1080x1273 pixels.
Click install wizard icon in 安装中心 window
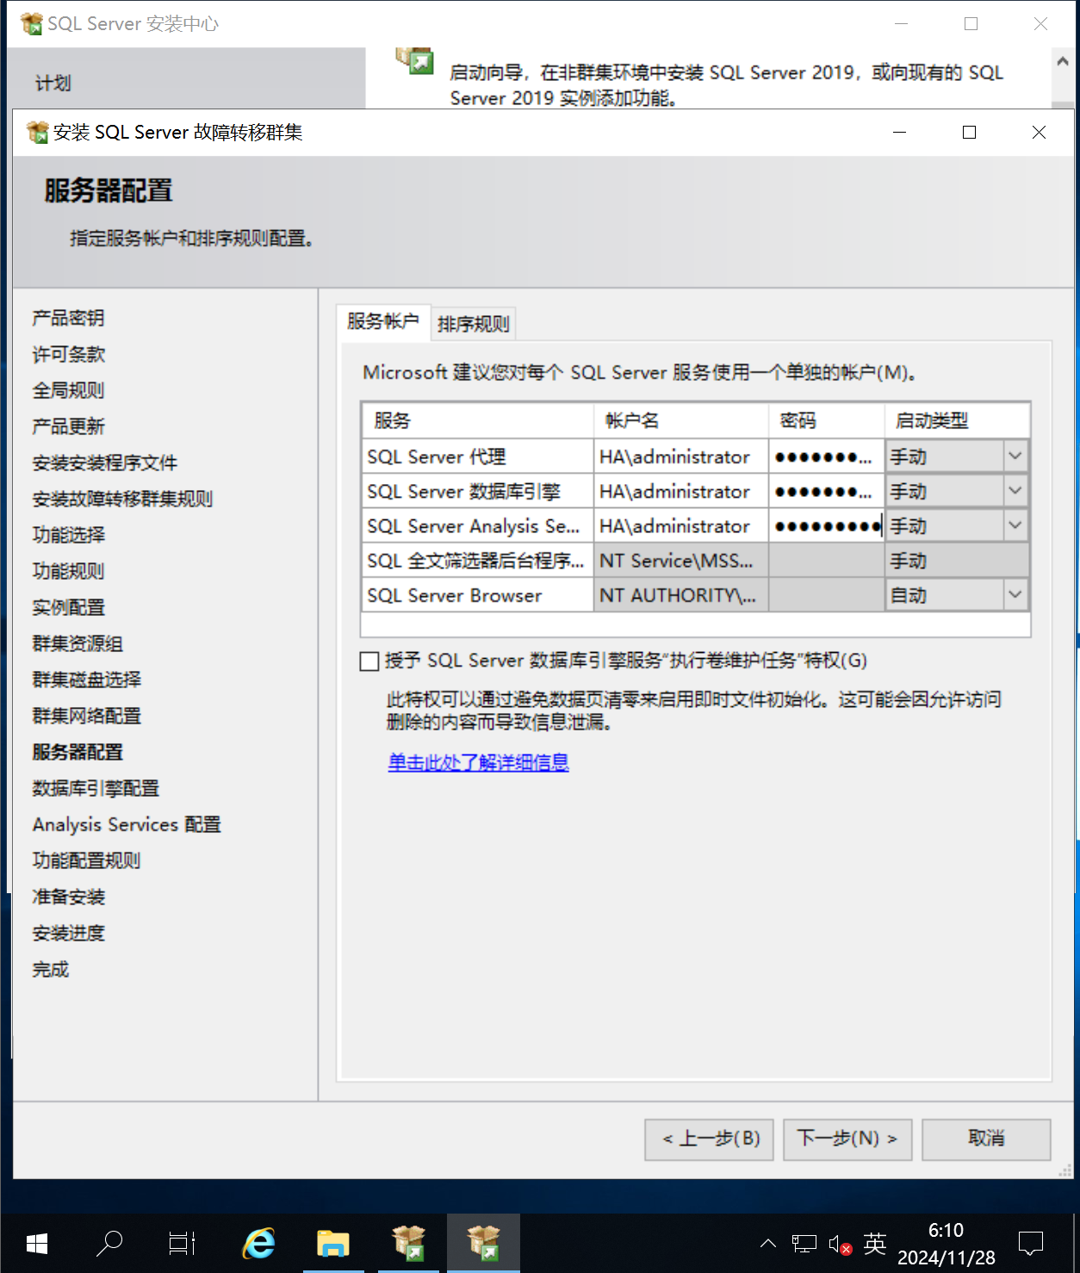point(415,60)
